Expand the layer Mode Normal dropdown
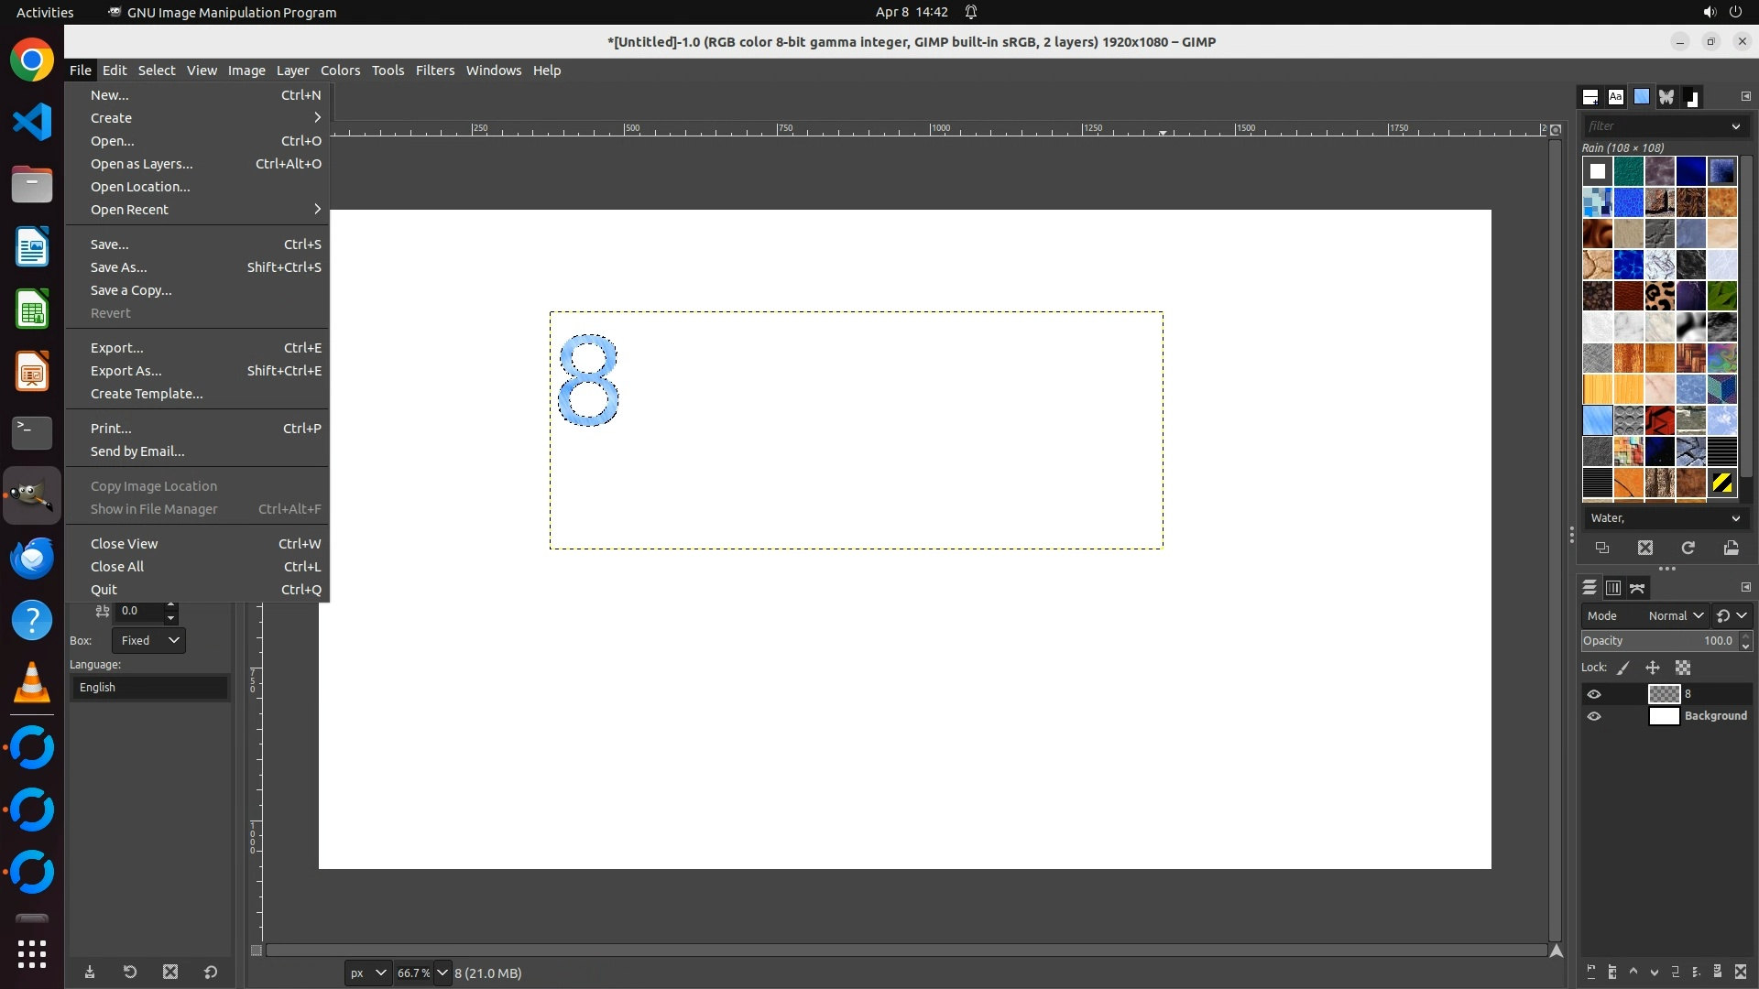 pyautogui.click(x=1675, y=615)
